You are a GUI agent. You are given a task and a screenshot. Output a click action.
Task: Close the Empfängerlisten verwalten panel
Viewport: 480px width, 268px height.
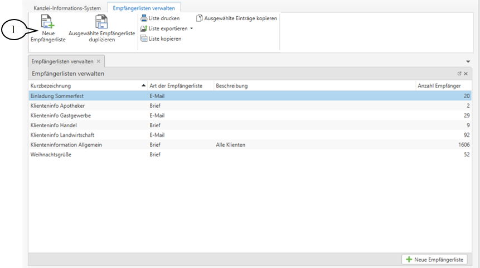(x=466, y=74)
